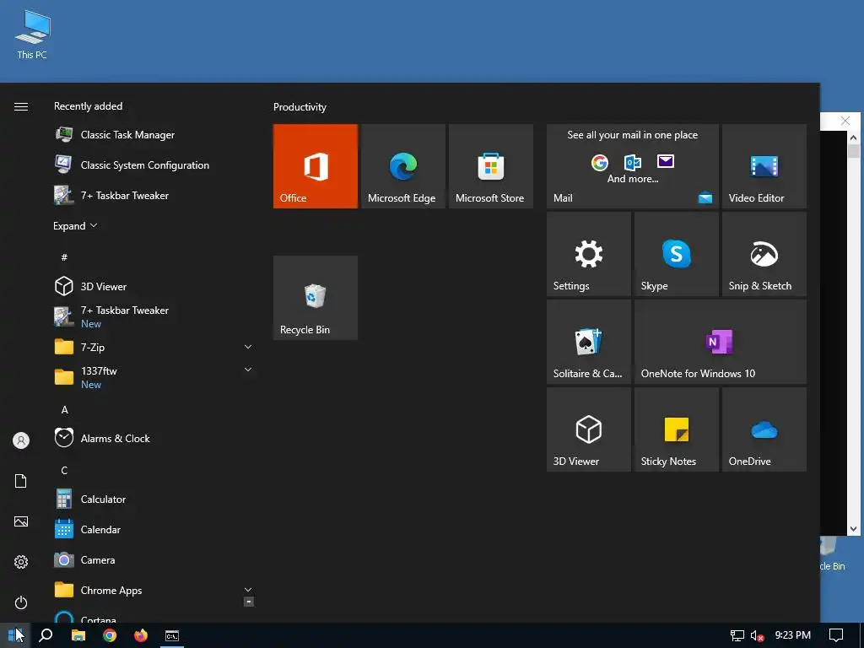Open File Explorer from taskbar

[x=78, y=635]
